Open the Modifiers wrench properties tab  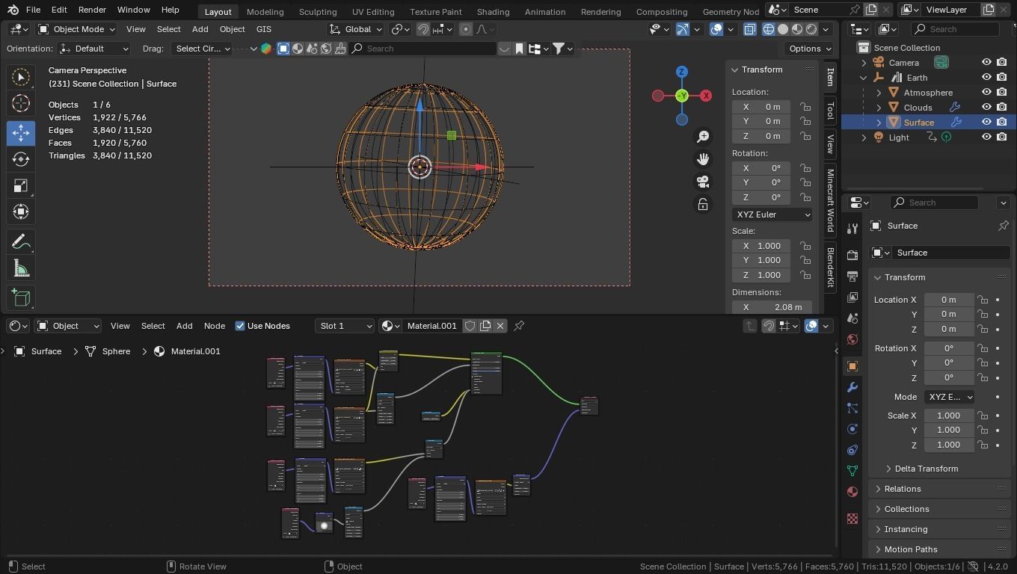point(852,387)
